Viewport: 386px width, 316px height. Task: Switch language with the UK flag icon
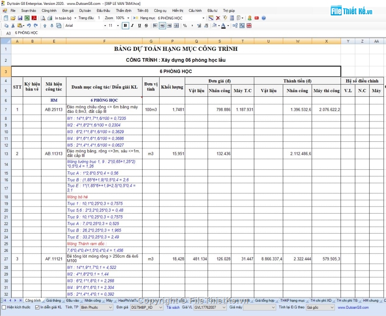249,26
